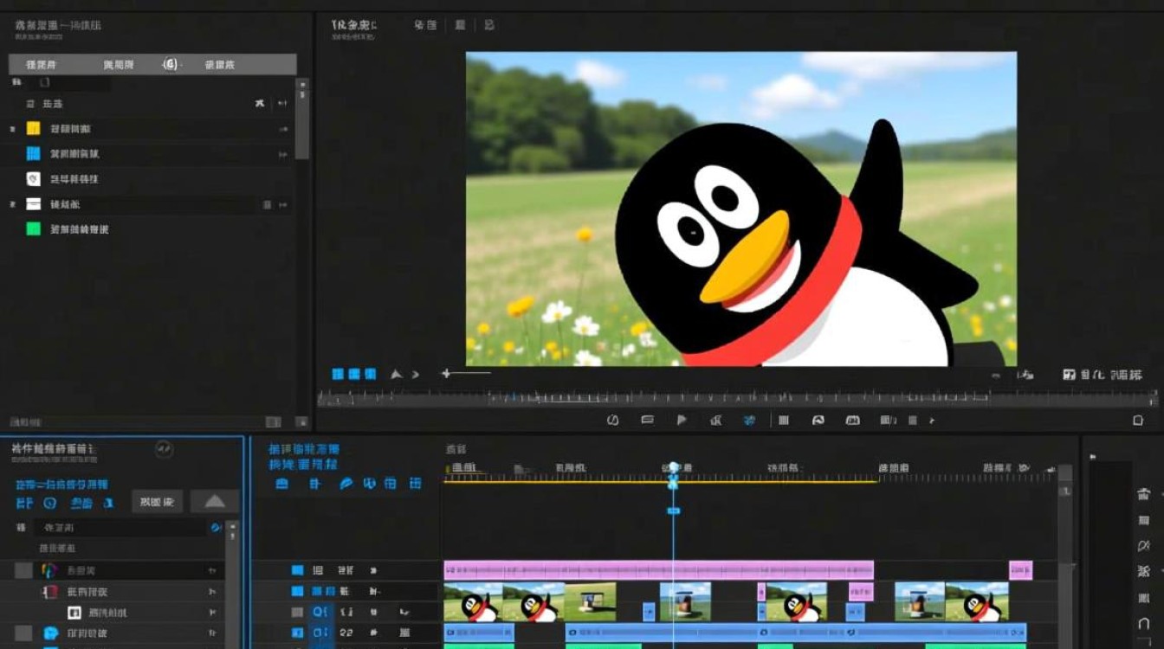Click the gray button with the upward triangle
Screen dimensions: 1164x649
coord(215,501)
